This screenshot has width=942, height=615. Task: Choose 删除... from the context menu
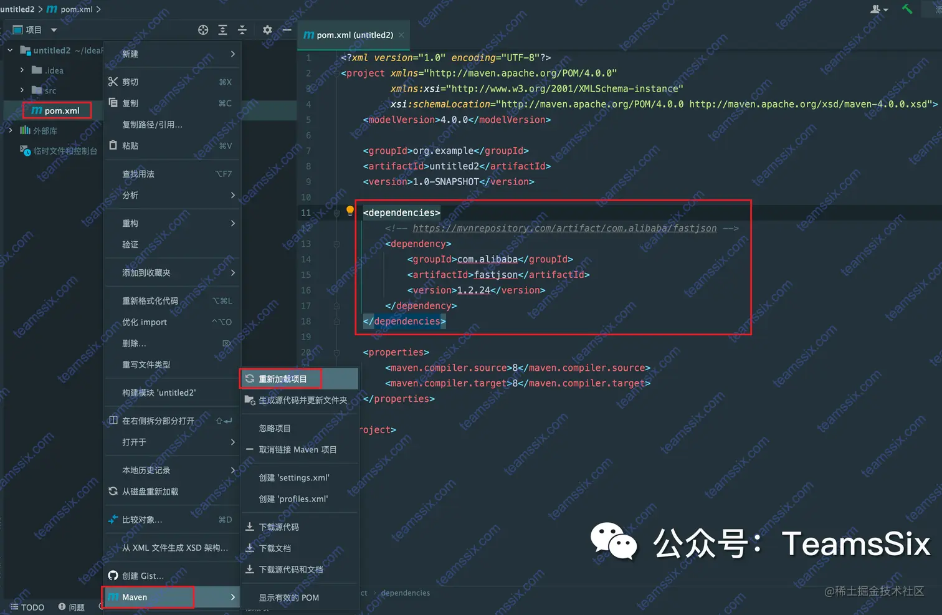tap(172, 343)
